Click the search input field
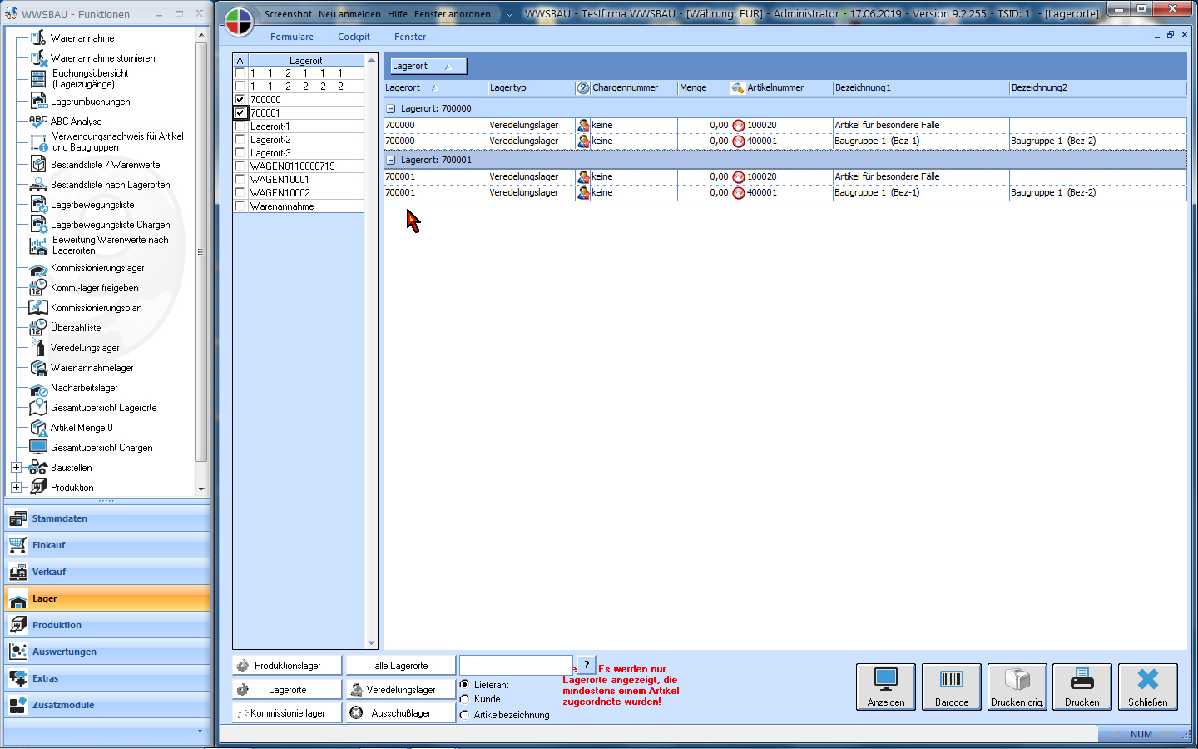The image size is (1198, 749). coord(515,665)
